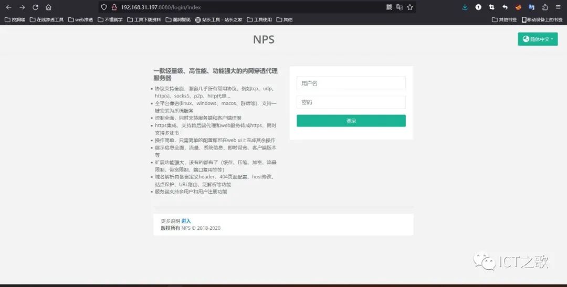Image resolution: width=567 pixels, height=287 pixels.
Task: Open the browser home page
Action: pos(48,7)
